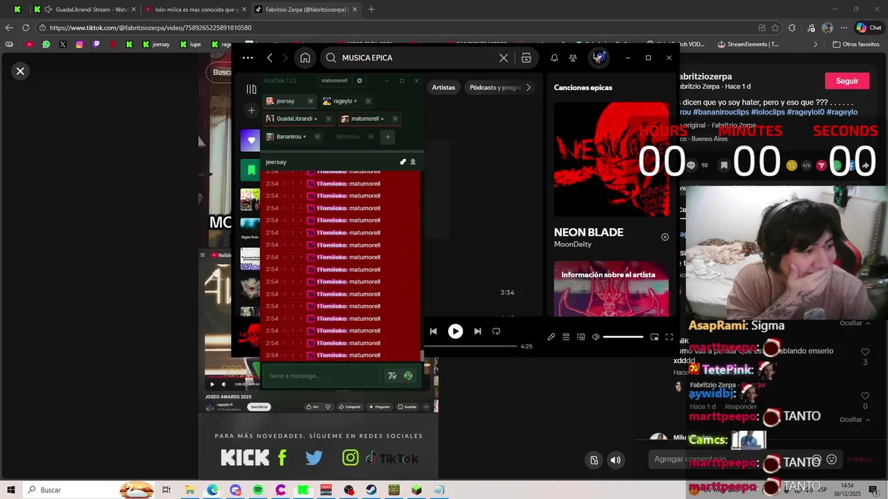Enter Spotify fullscreen view
The width and height of the screenshot is (888, 499).
coord(669,337)
